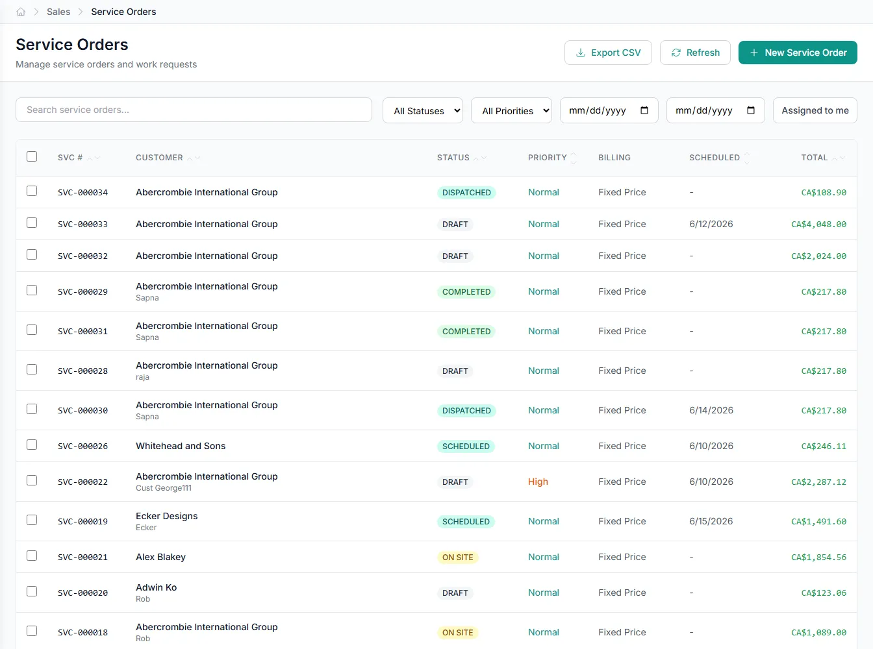The height and width of the screenshot is (649, 873).
Task: Check the SVC-000021 row checkbox
Action: pos(32,556)
